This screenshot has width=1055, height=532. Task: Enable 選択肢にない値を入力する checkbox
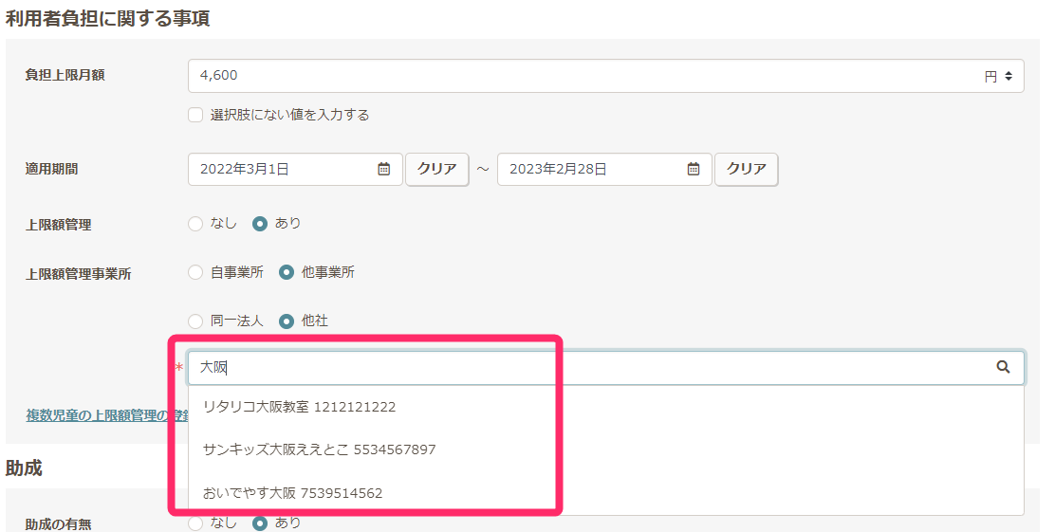pos(195,115)
